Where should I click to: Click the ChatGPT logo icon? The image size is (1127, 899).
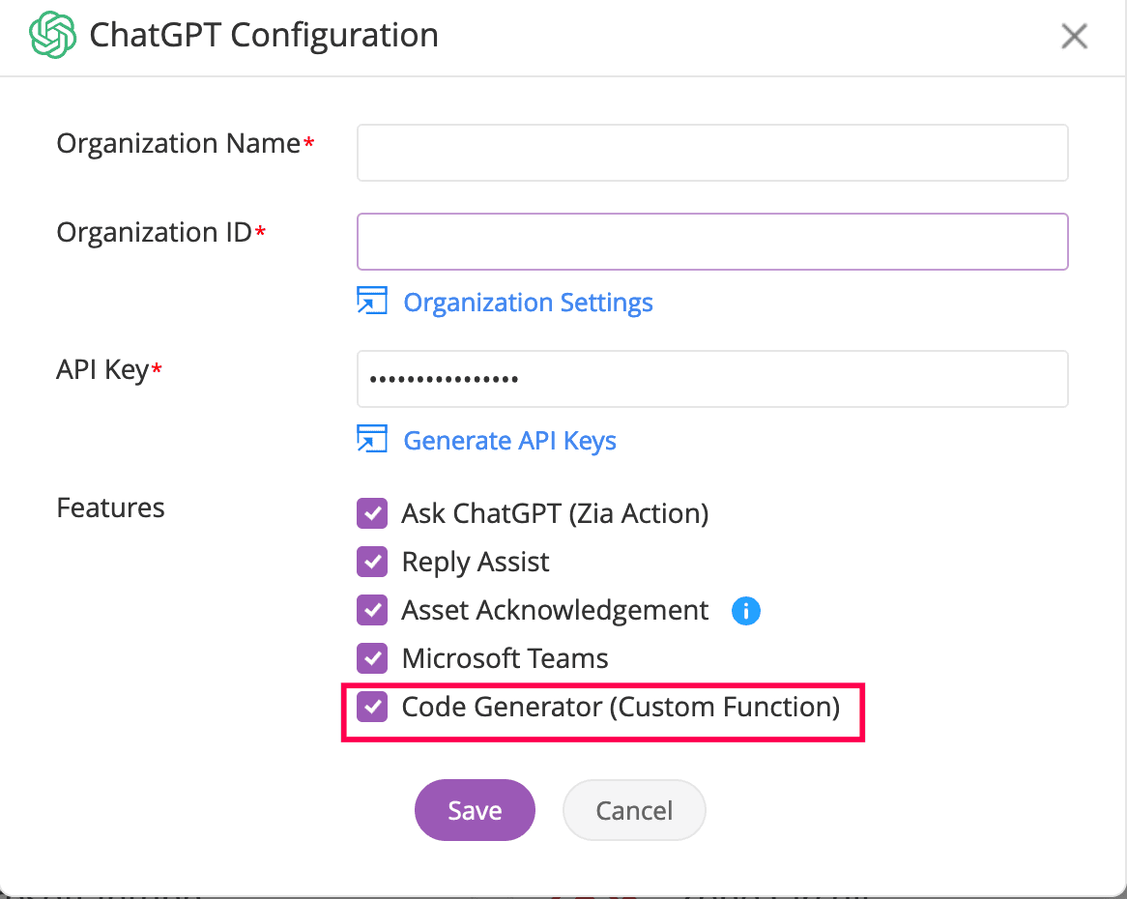52,36
